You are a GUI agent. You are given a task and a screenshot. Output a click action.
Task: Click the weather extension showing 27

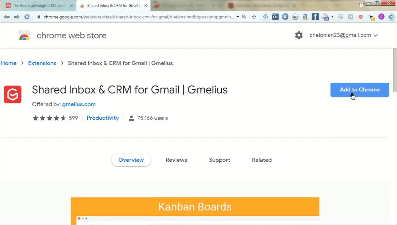click(325, 17)
